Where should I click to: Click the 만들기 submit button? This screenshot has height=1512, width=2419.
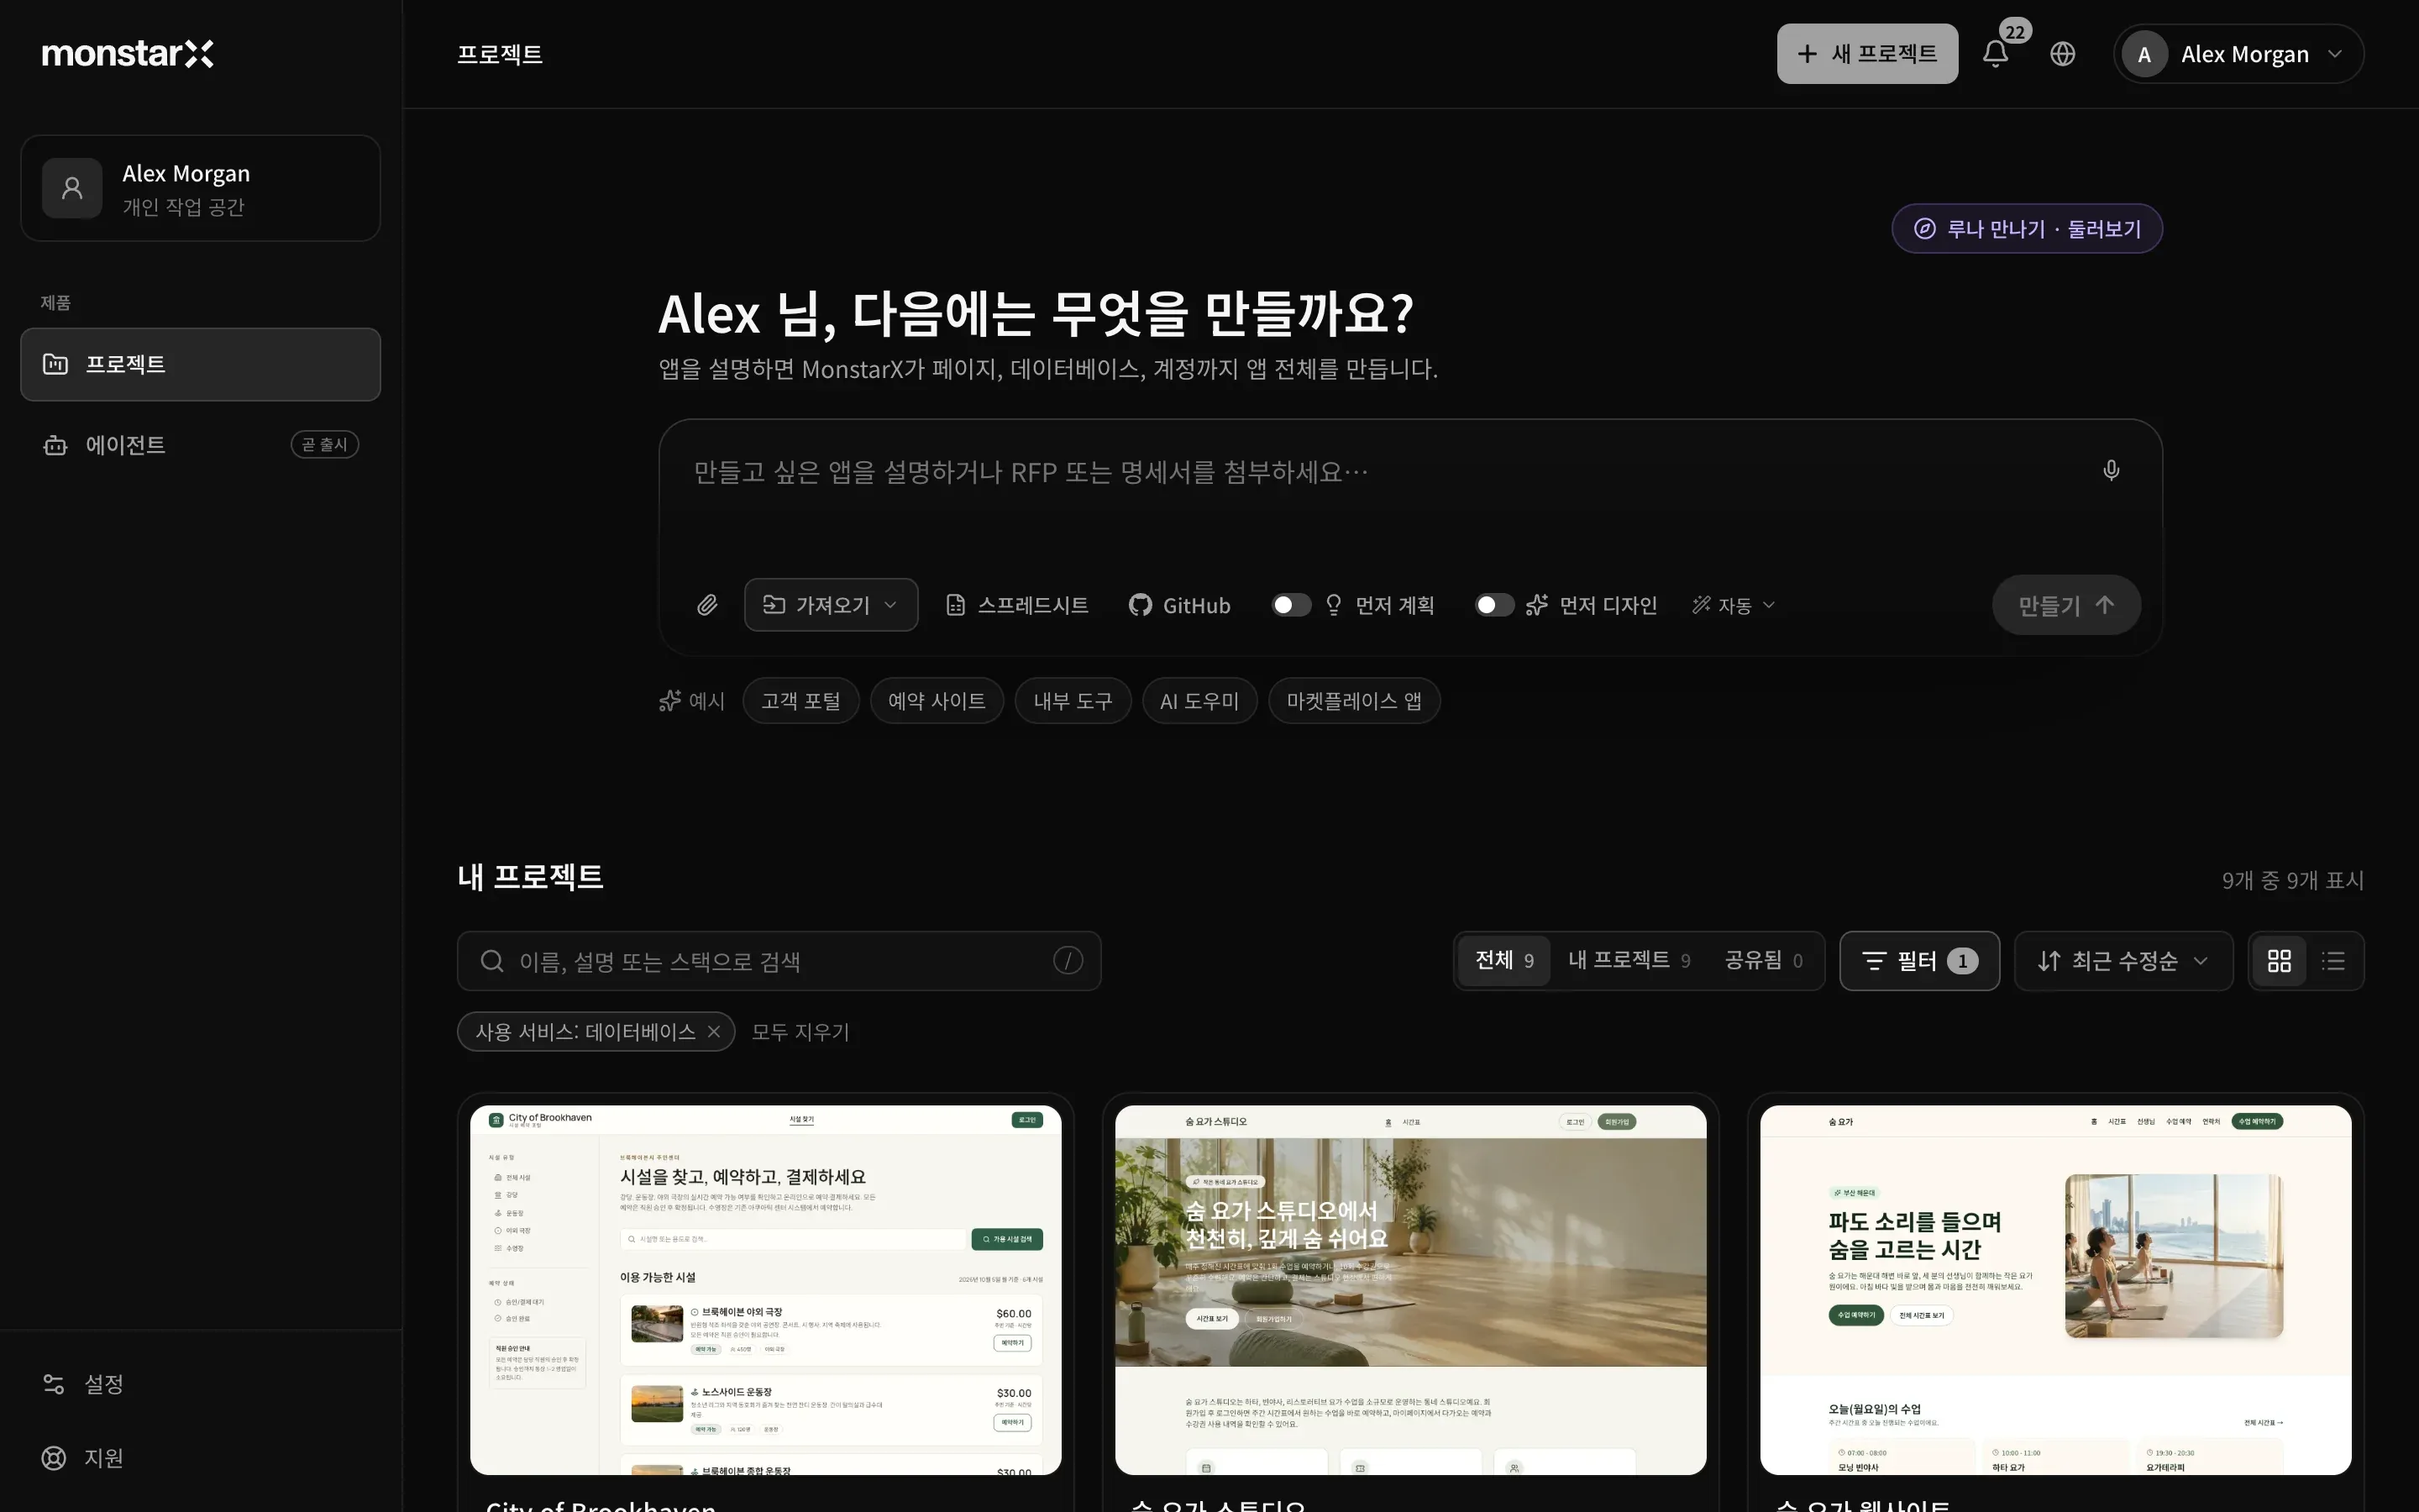click(x=2066, y=605)
